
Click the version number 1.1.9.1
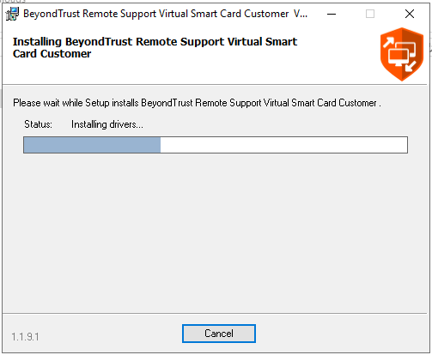click(25, 337)
